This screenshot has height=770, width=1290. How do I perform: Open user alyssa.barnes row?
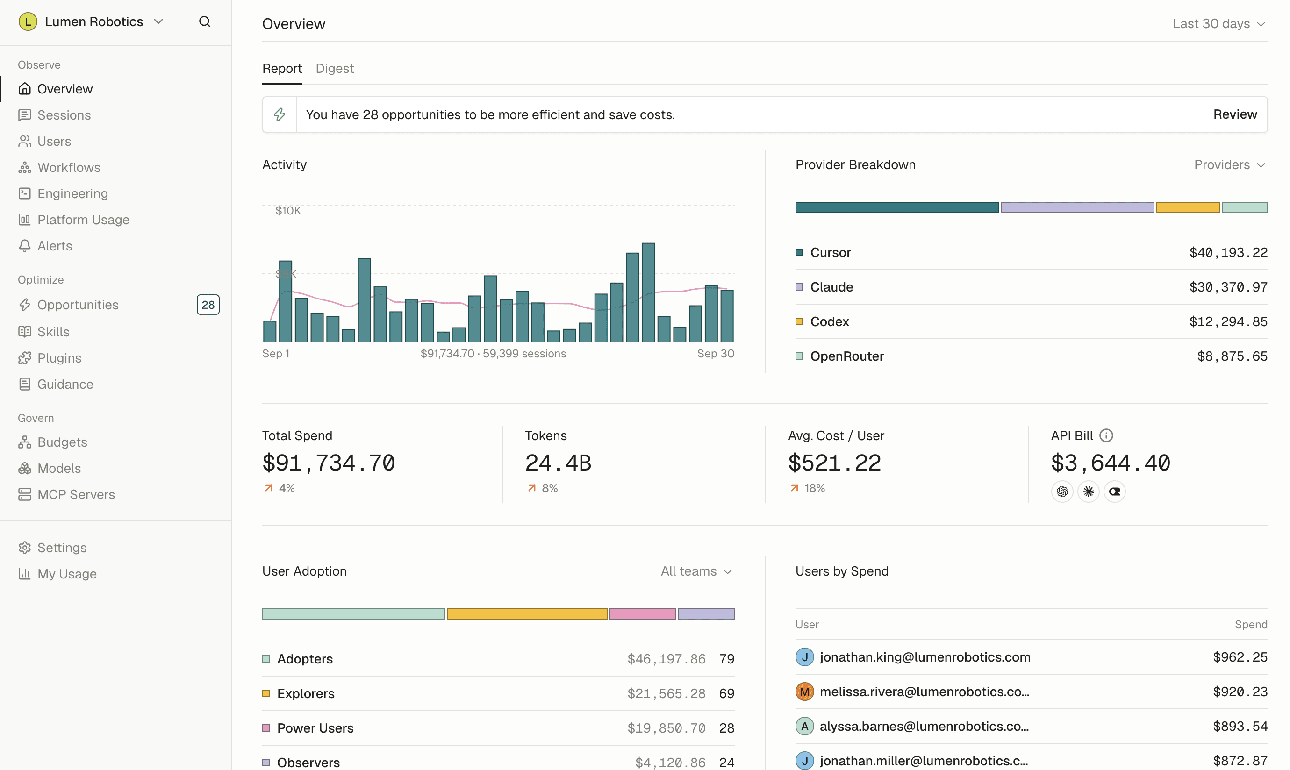point(1032,727)
